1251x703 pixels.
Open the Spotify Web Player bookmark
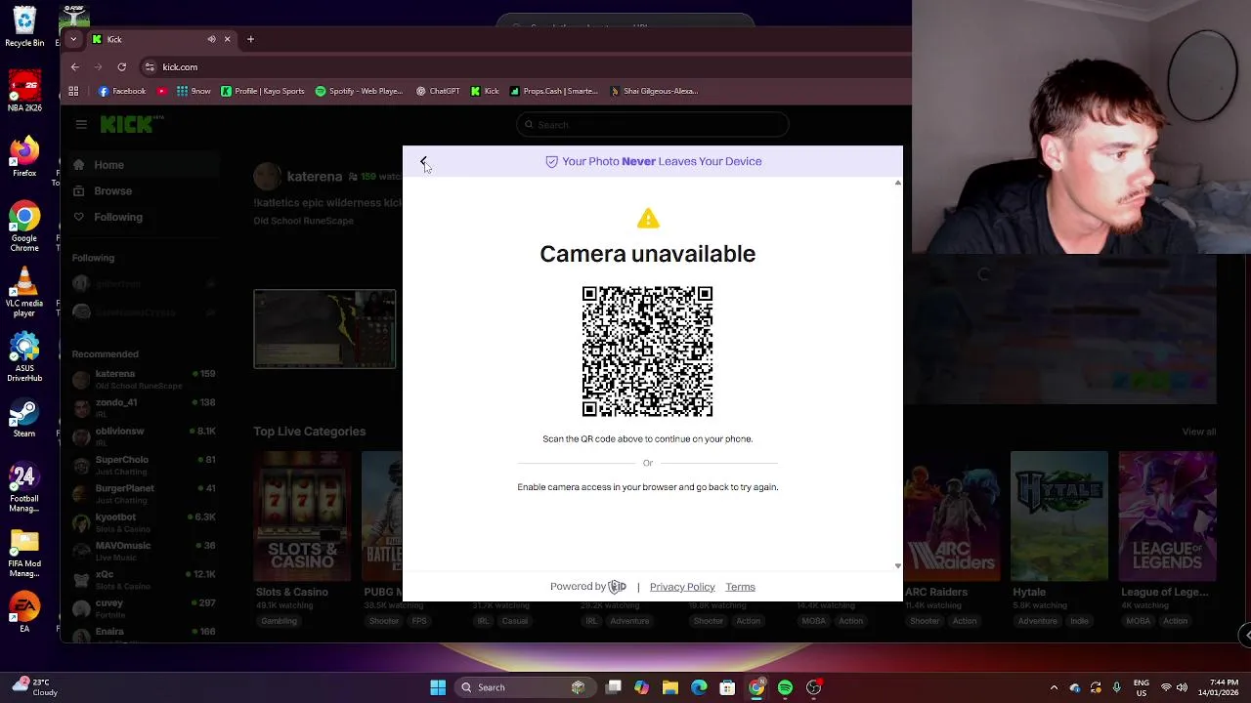point(359,91)
